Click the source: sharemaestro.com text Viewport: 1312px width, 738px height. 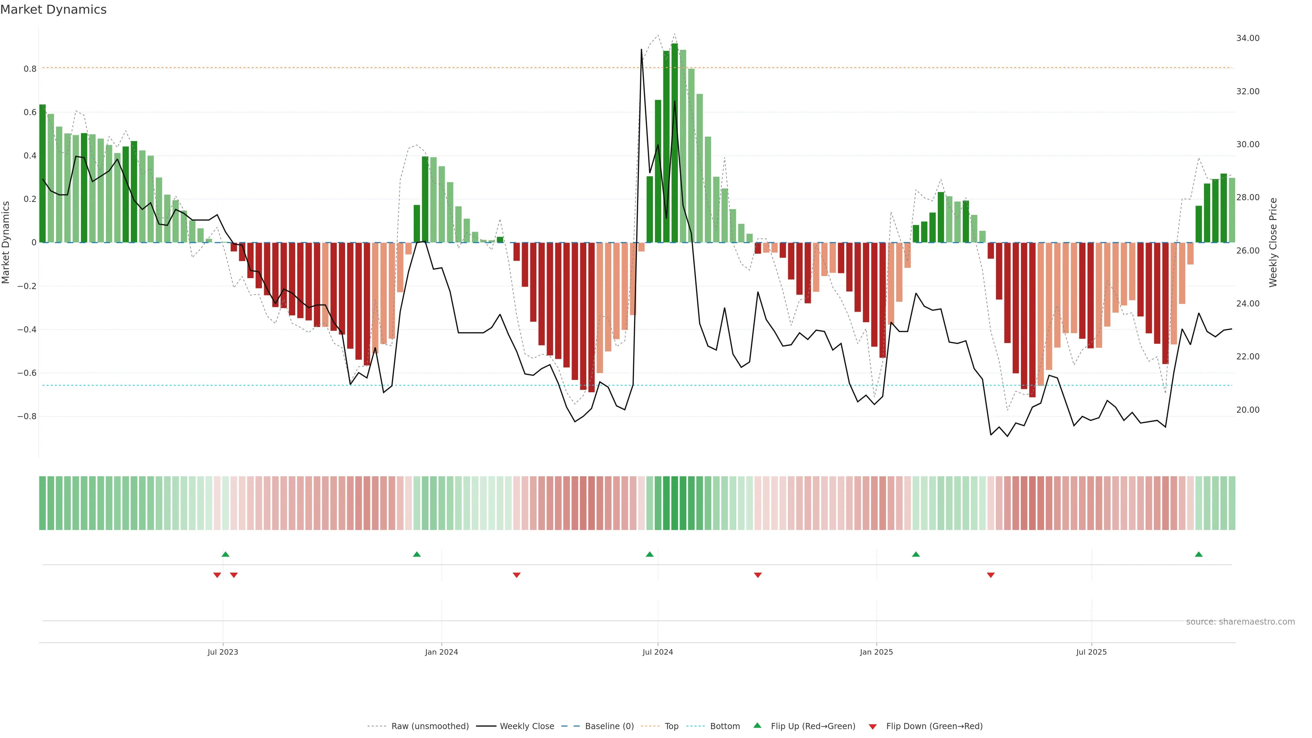click(1240, 622)
